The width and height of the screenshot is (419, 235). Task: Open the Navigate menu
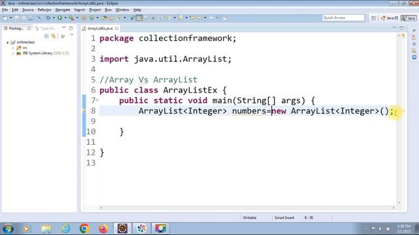coord(63,10)
